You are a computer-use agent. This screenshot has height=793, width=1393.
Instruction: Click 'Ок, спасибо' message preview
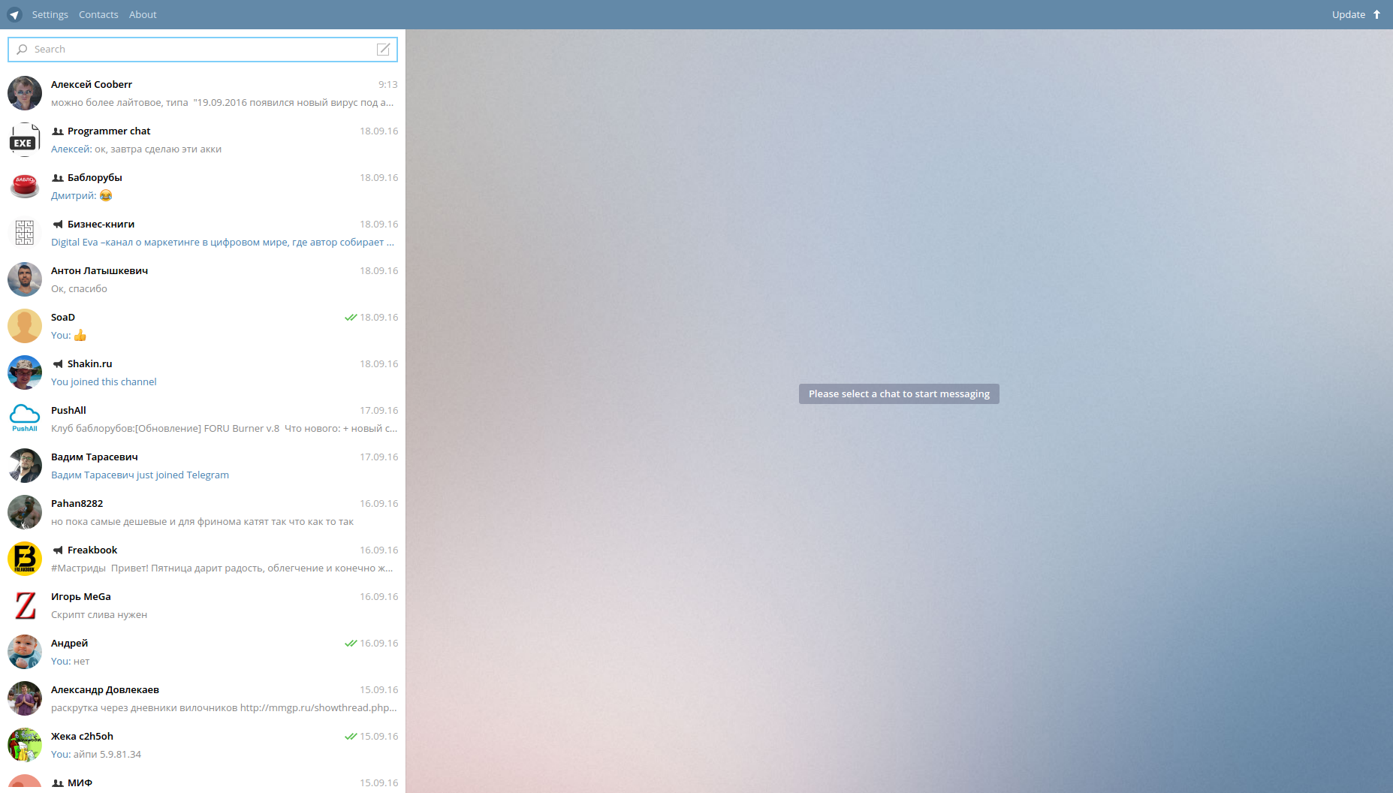[79, 289]
